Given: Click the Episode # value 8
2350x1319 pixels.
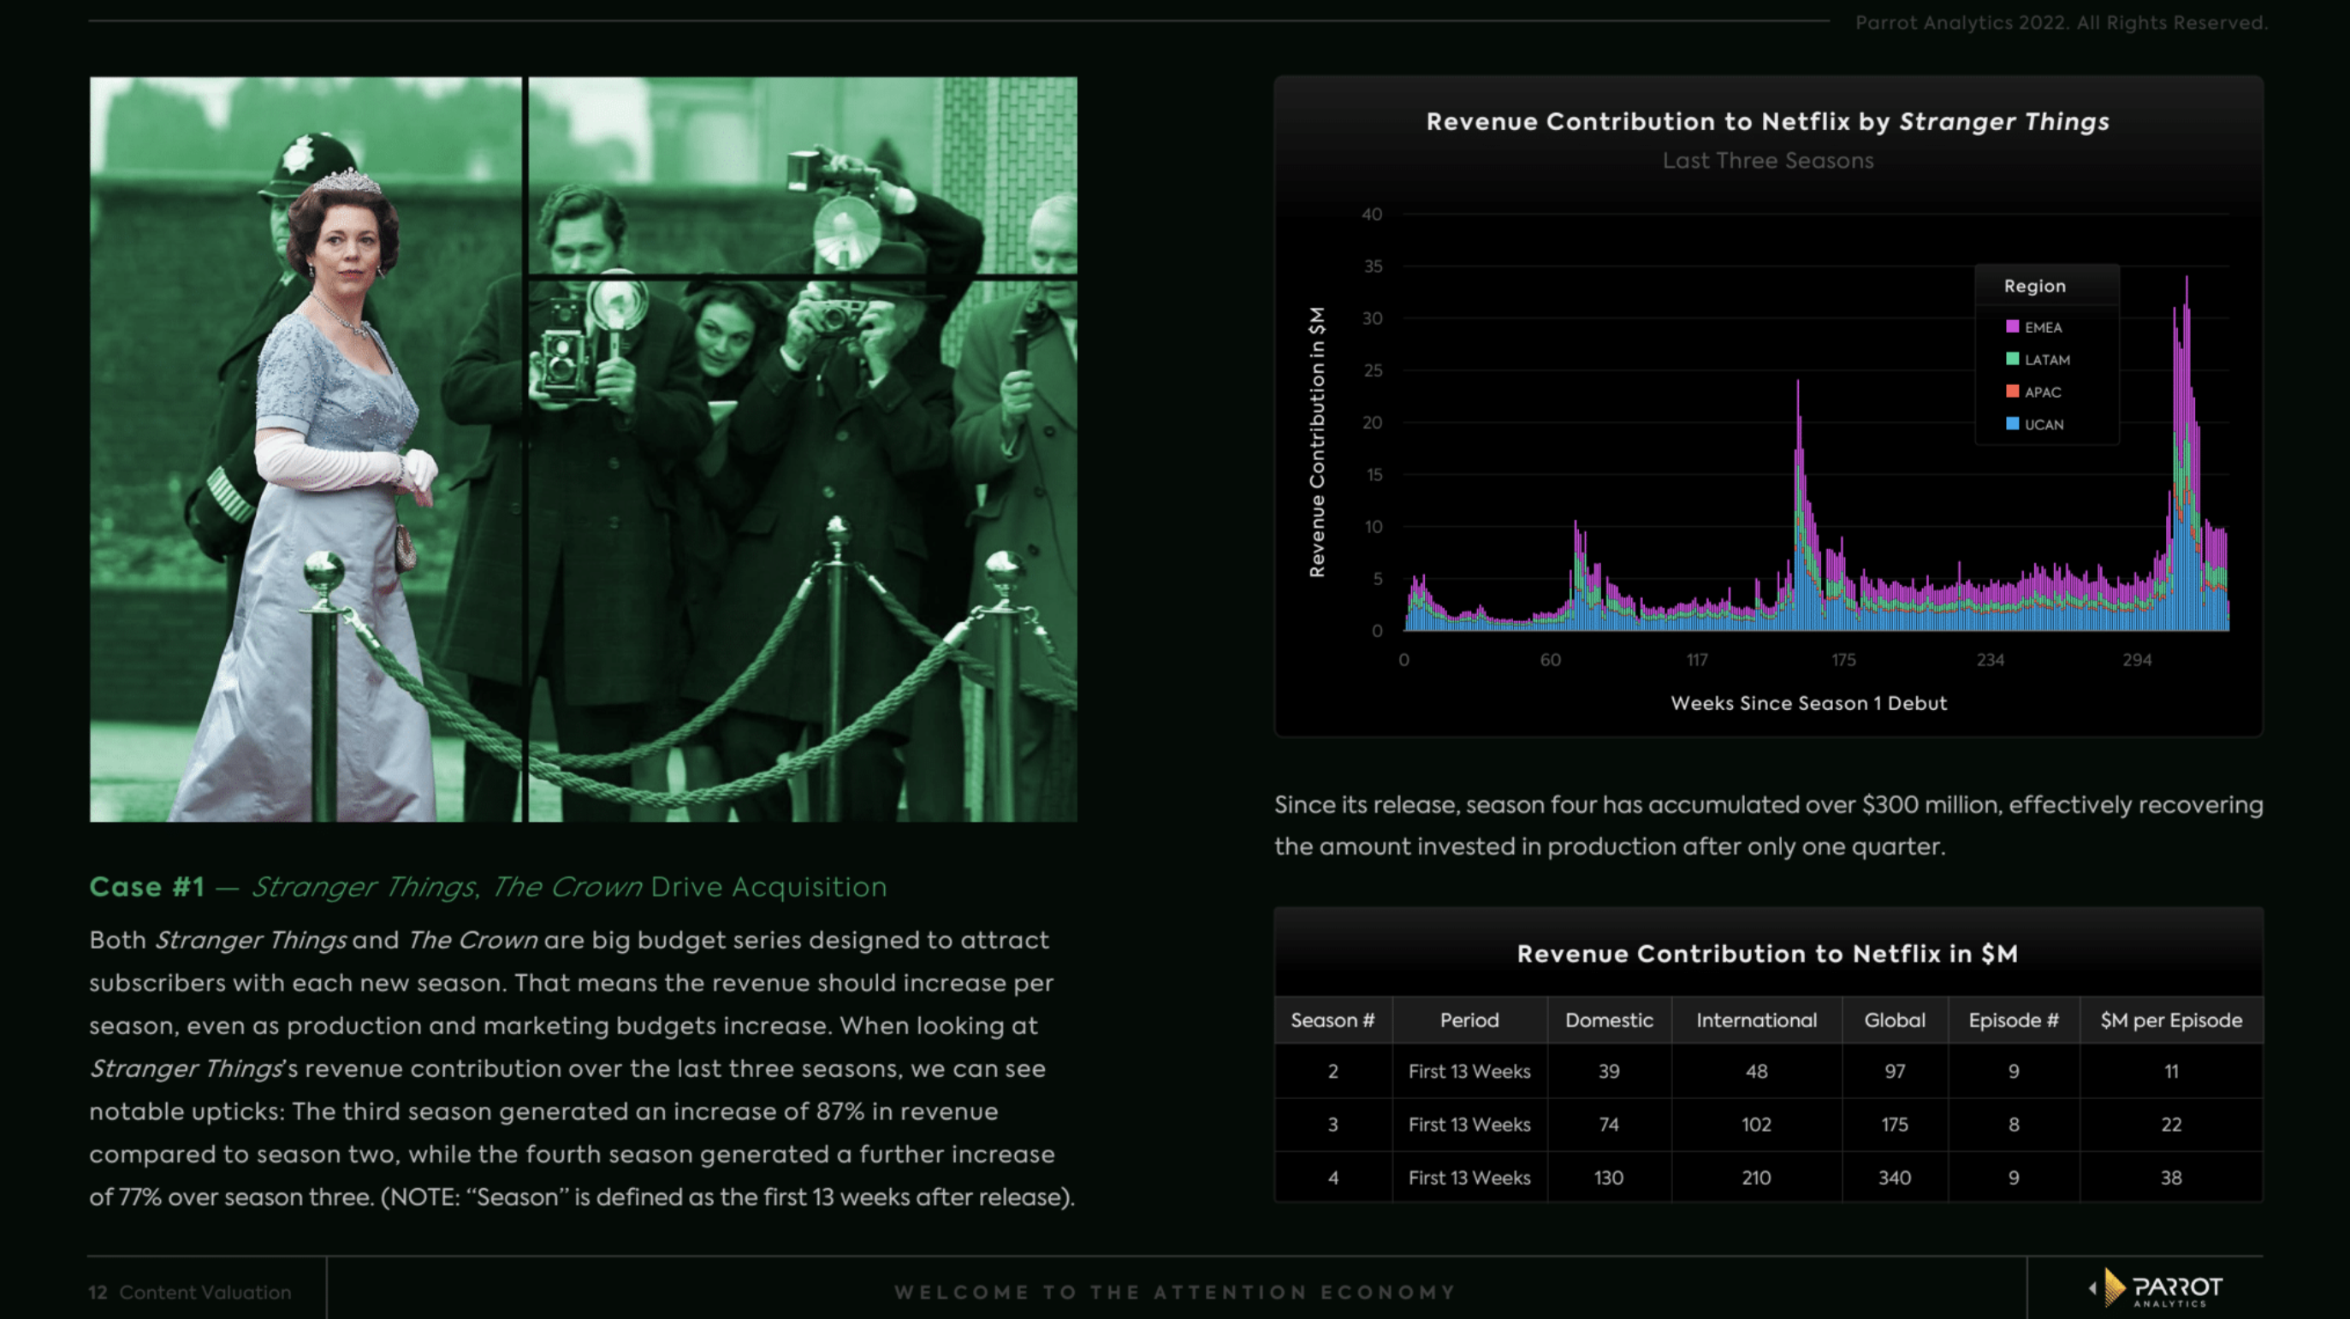Looking at the screenshot, I should 2014,1125.
